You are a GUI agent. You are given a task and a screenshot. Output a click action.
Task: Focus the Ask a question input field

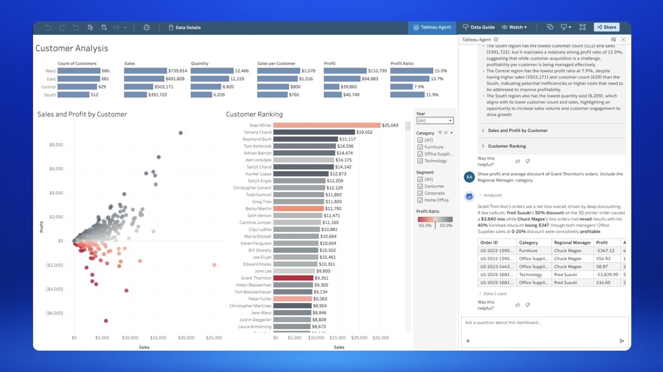click(545, 323)
